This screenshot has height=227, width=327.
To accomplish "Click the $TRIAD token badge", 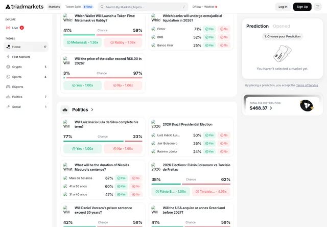I will (88, 7).
